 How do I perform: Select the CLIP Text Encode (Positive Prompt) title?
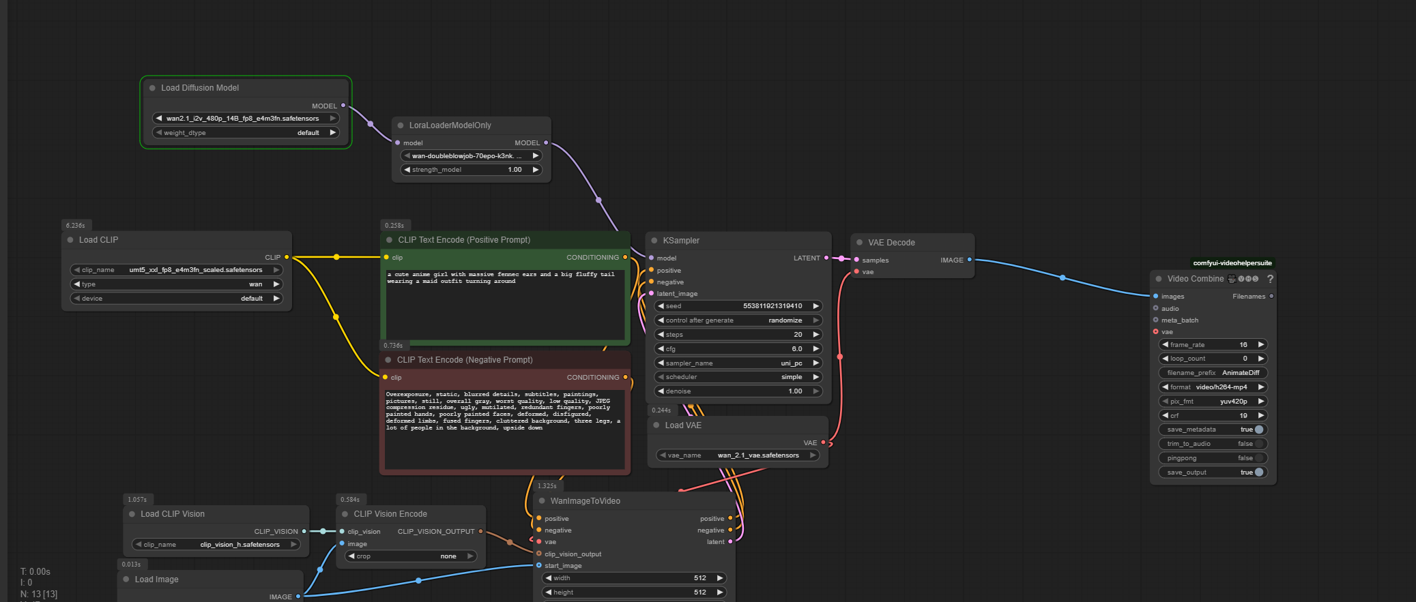pos(464,240)
